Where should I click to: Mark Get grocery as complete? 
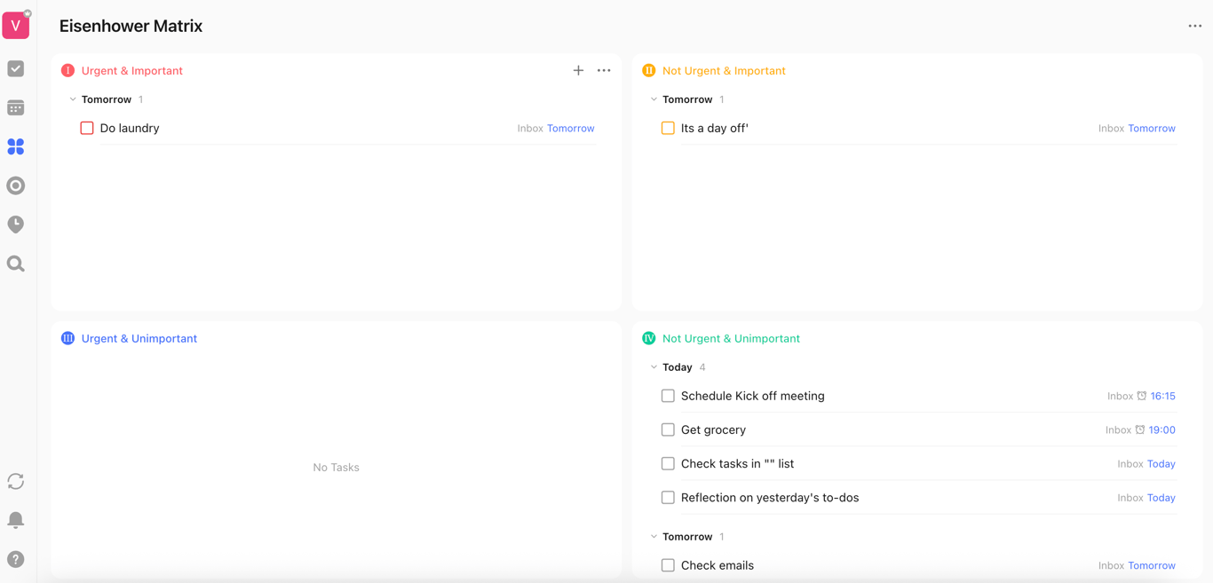pyautogui.click(x=668, y=429)
